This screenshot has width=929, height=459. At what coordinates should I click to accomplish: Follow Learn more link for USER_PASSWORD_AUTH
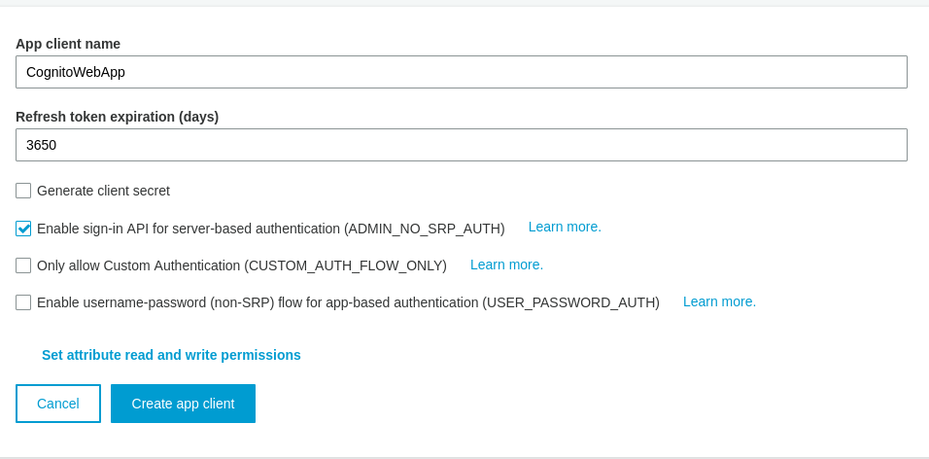(719, 301)
